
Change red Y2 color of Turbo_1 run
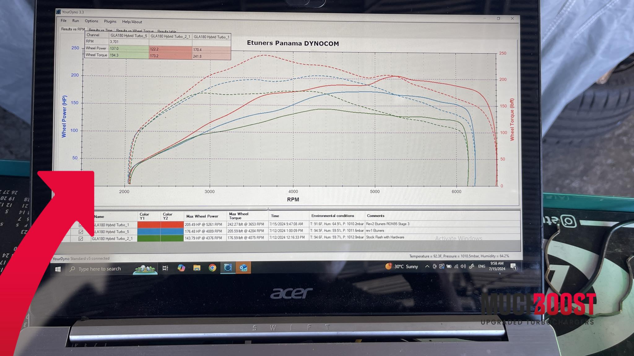coord(172,224)
